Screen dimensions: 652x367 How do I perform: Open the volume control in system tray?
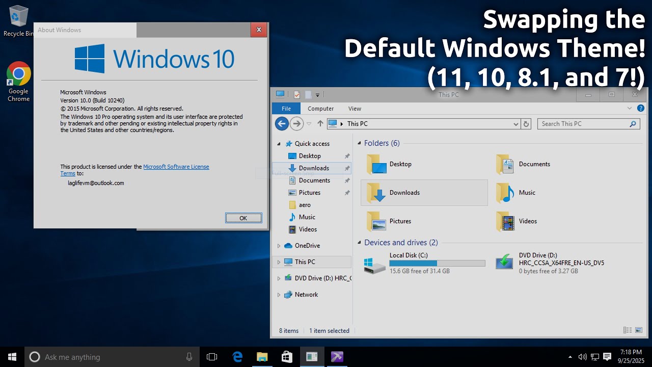point(582,357)
